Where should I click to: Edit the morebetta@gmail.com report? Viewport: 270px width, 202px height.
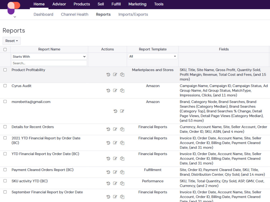122,111
